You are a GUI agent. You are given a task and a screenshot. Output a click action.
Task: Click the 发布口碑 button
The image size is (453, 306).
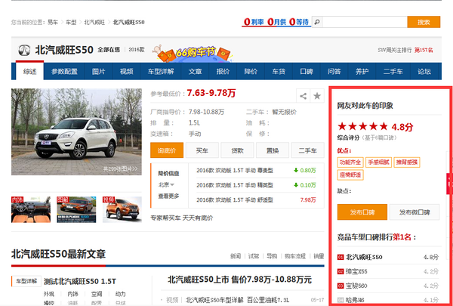tap(362, 212)
